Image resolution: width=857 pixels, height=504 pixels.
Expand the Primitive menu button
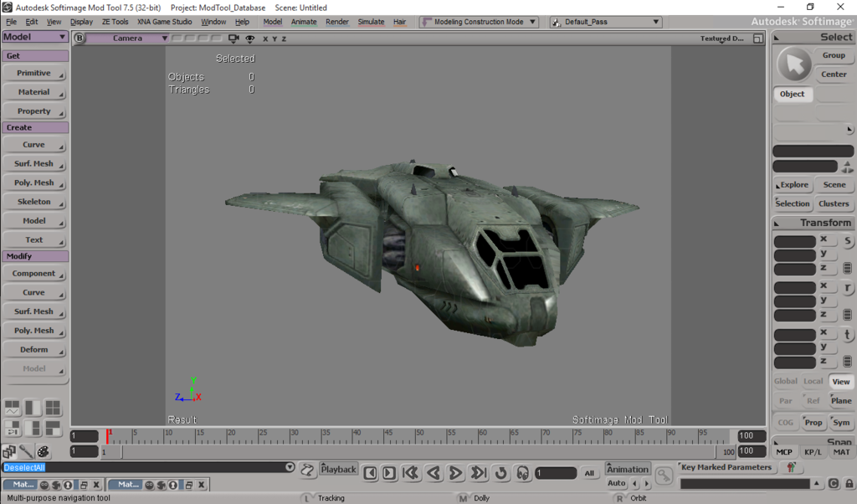pyautogui.click(x=34, y=73)
